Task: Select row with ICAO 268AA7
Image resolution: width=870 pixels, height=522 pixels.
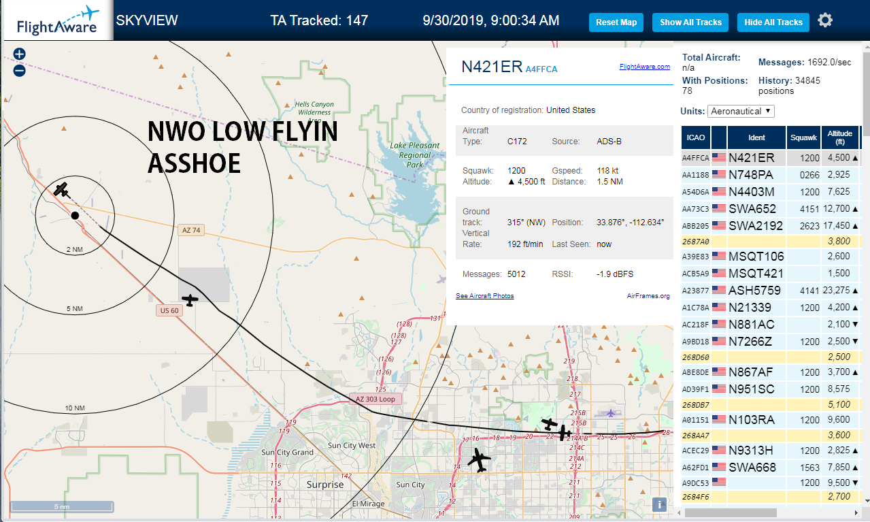Action: click(x=771, y=435)
